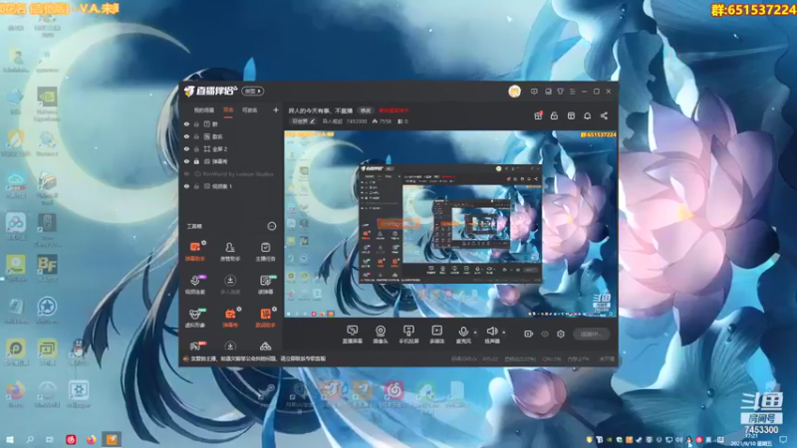Open the orange app on the taskbar

[x=112, y=439]
